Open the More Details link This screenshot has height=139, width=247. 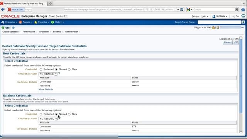tap(46, 89)
